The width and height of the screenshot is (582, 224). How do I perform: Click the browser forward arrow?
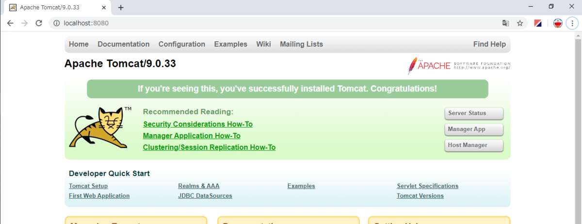tap(24, 23)
